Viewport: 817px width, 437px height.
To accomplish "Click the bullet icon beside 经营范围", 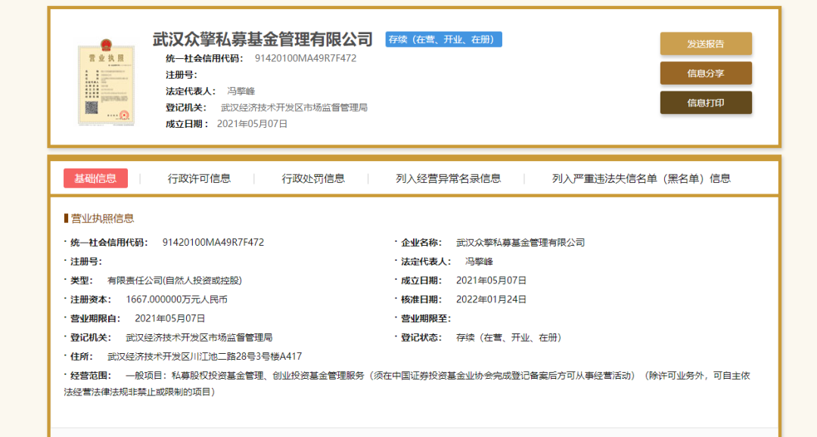I will coord(65,373).
